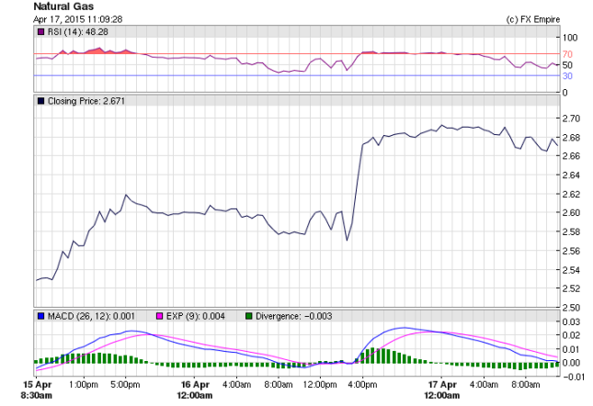Click the red 70 RSI axis label
Image resolution: width=593 pixels, height=406 pixels.
[x=567, y=54]
